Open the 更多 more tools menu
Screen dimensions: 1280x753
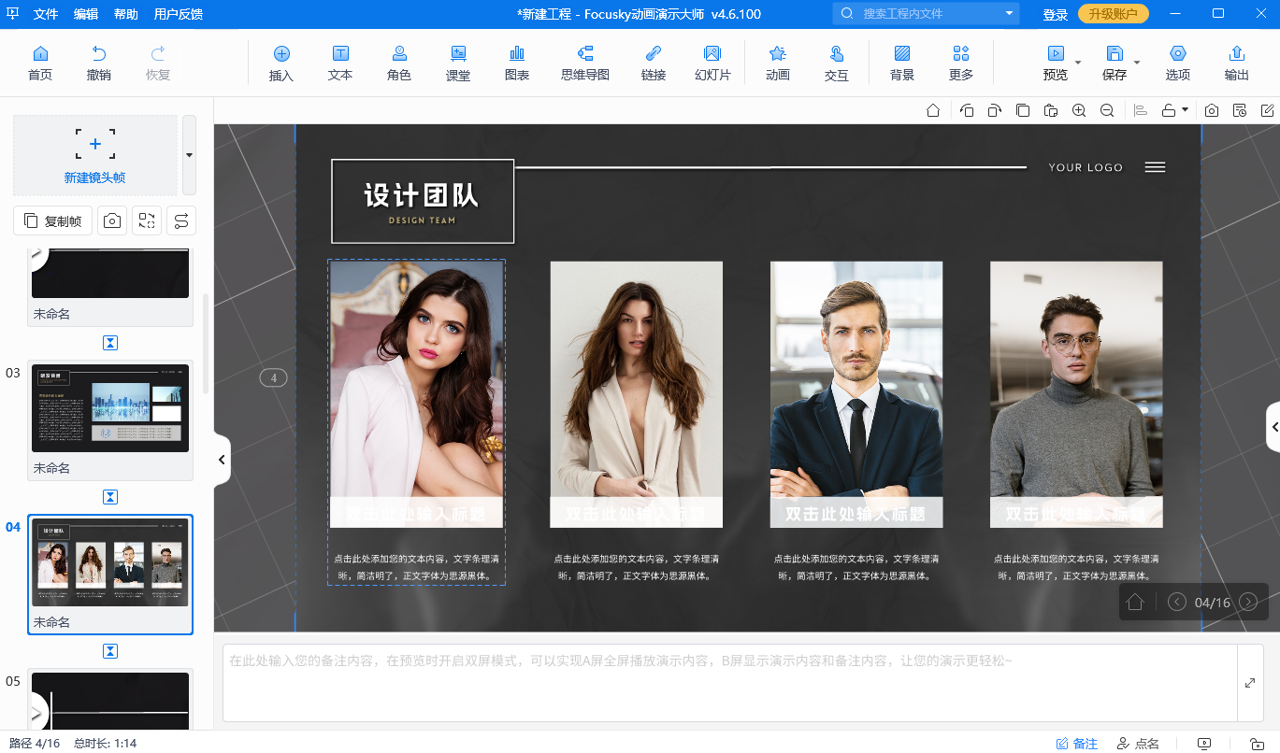coord(961,63)
